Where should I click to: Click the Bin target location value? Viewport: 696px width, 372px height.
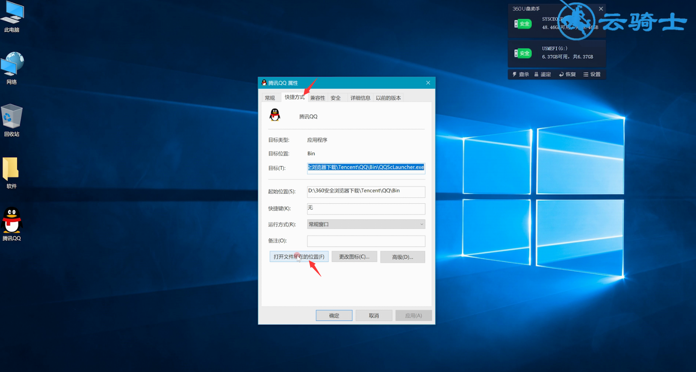(311, 154)
